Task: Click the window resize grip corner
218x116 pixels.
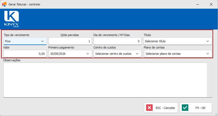Action: tap(216, 114)
